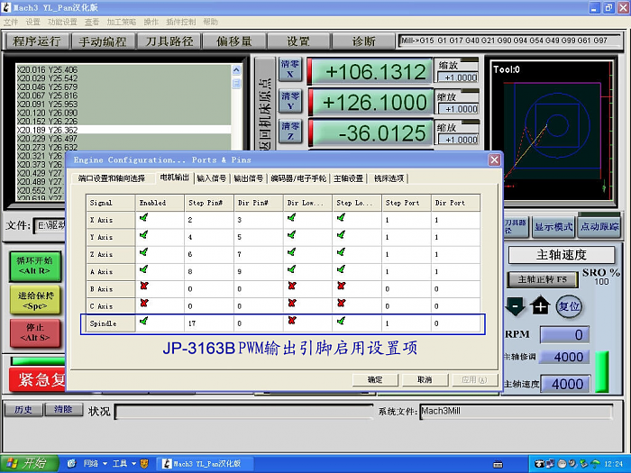This screenshot has height=473, width=631.
Task: Open 插件控制 menu
Action: click(180, 22)
